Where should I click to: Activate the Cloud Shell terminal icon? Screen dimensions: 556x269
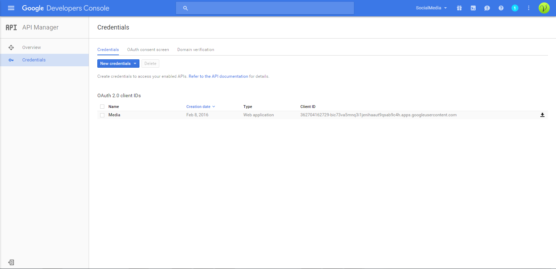(x=473, y=8)
